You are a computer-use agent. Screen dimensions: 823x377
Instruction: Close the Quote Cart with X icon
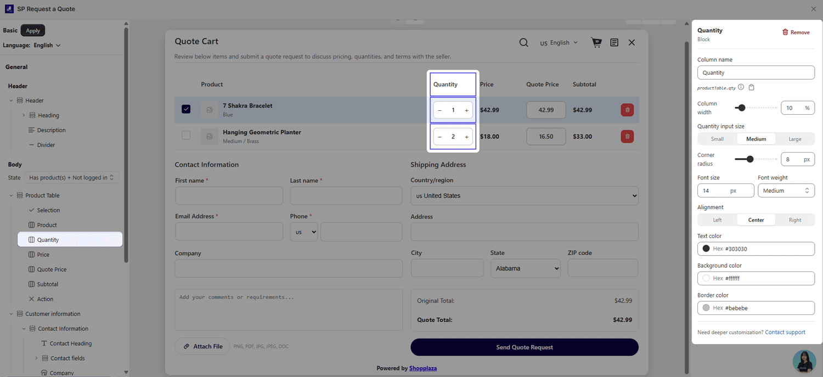click(632, 42)
